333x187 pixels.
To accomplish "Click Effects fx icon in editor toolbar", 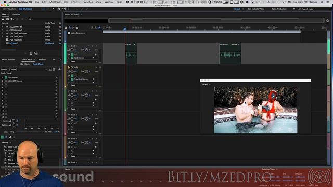I will (x=69, y=28).
